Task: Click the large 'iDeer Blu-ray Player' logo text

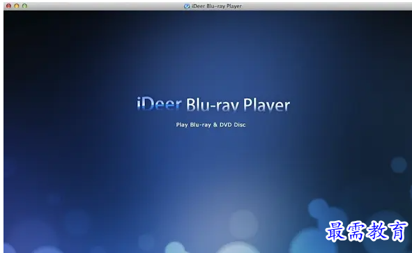Action: [x=213, y=105]
